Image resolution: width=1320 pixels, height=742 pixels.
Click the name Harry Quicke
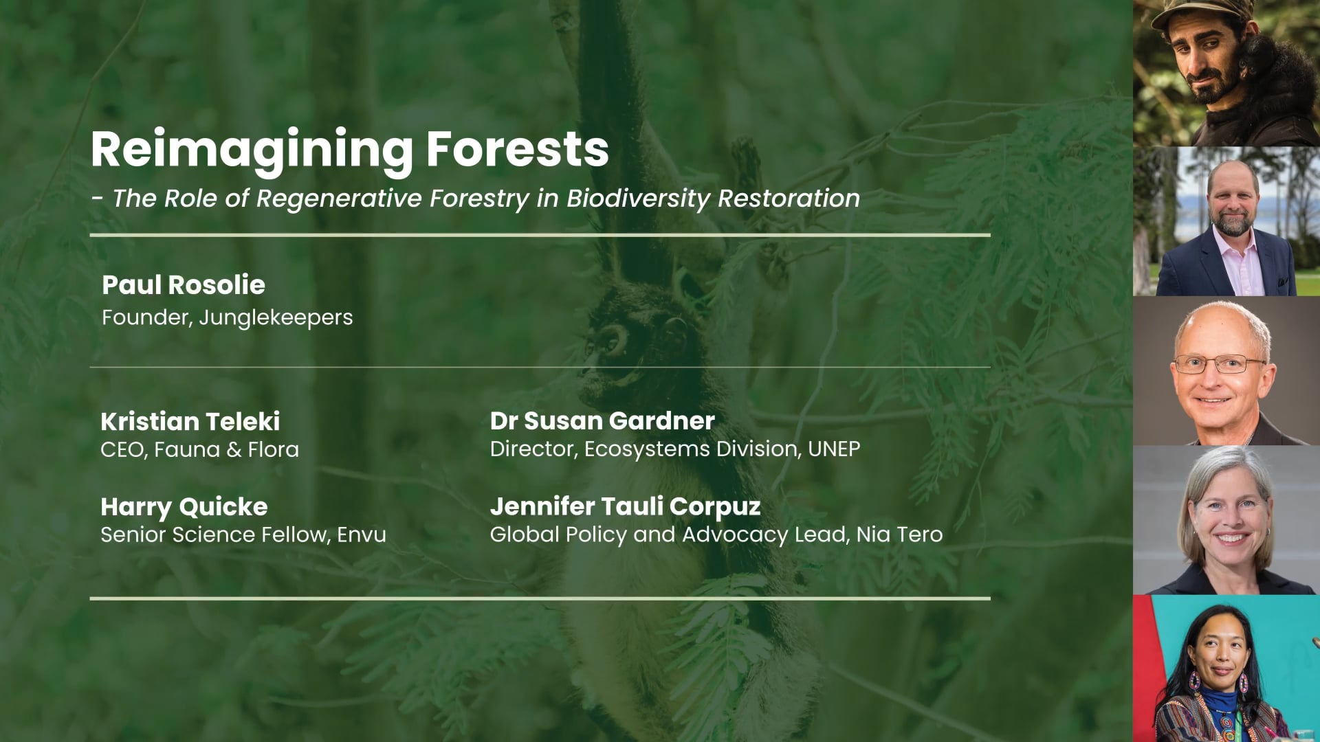(x=184, y=506)
